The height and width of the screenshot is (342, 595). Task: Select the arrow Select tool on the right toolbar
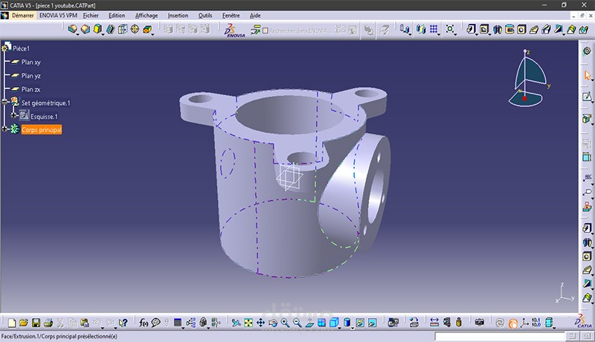588,75
